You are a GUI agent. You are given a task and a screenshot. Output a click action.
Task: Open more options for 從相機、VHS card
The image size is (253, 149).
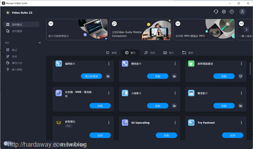pyautogui.click(x=109, y=93)
